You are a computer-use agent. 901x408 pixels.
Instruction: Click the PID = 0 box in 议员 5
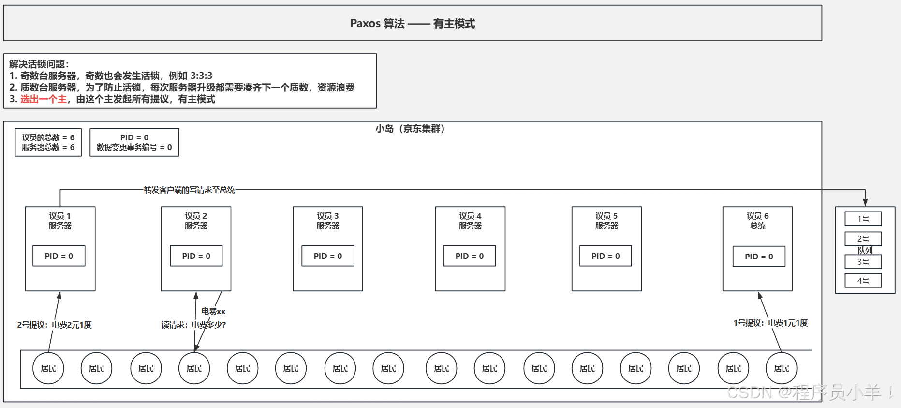tap(606, 256)
